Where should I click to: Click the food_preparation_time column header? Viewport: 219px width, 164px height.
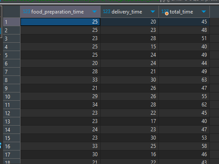(60, 12)
